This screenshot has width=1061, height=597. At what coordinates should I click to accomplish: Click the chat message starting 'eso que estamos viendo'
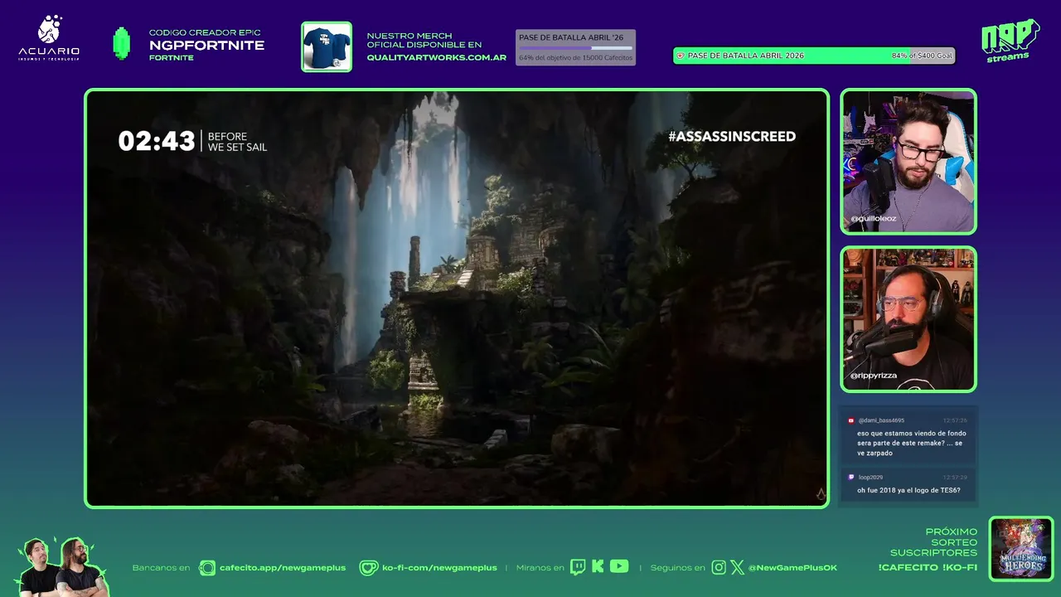[912, 444]
